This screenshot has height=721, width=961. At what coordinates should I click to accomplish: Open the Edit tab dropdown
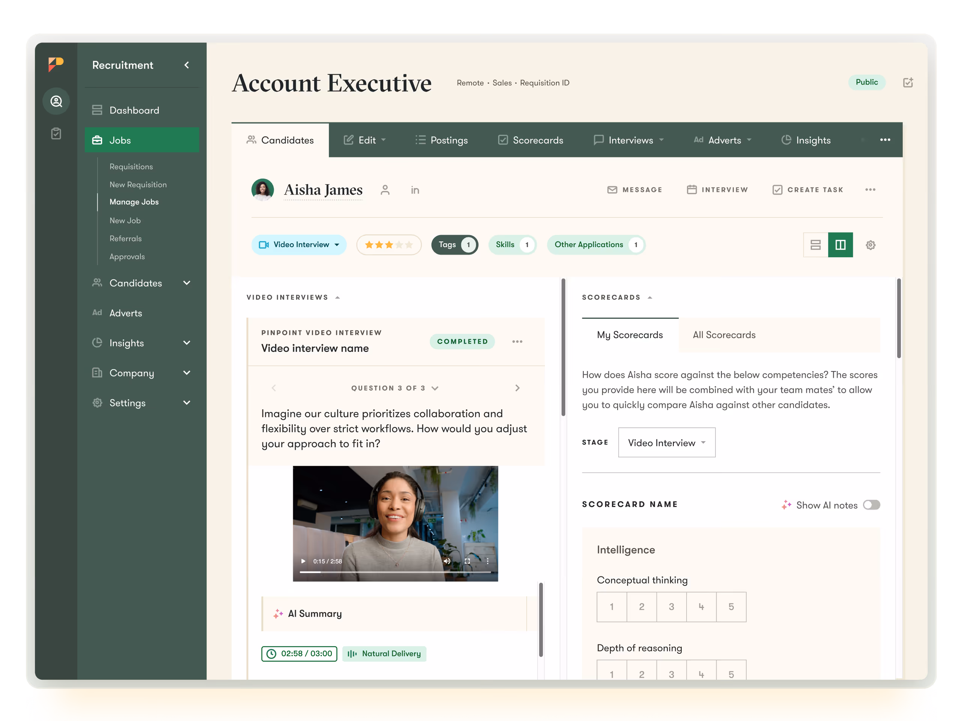coord(365,140)
